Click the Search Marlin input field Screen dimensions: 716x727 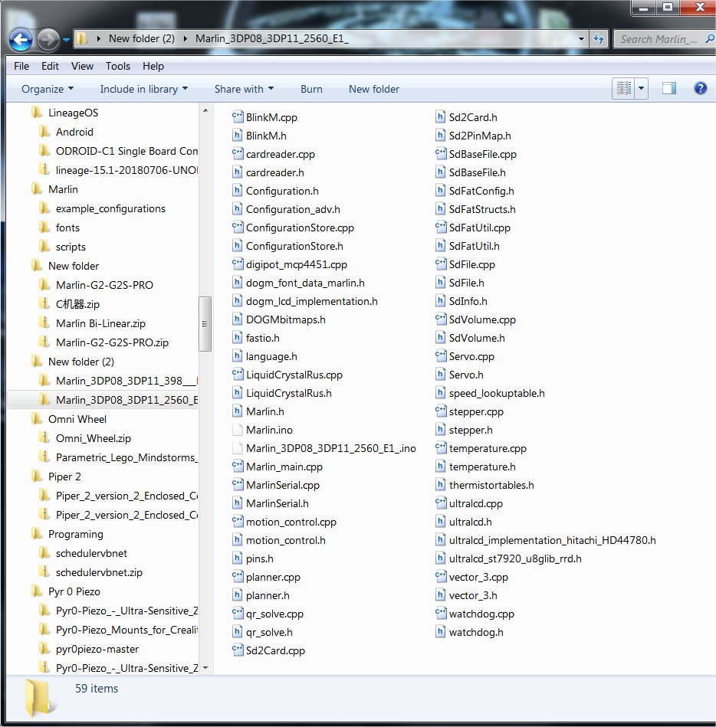(658, 39)
